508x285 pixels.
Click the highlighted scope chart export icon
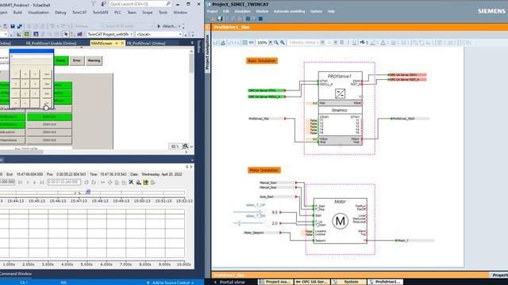[146, 182]
